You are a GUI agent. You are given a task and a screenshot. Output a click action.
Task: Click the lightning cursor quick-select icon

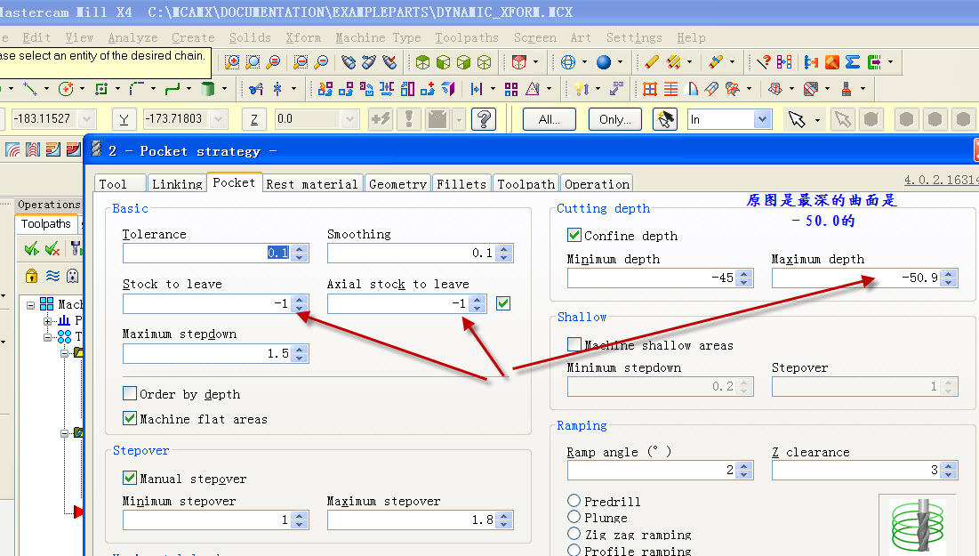pyautogui.click(x=664, y=118)
